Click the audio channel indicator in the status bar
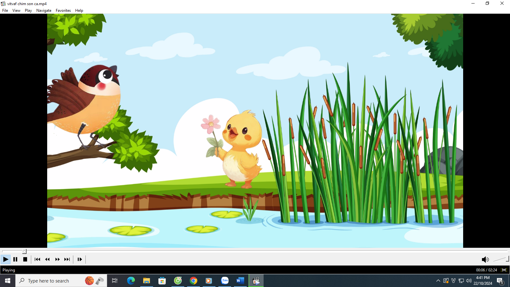This screenshot has height=287, width=510. coord(504,270)
